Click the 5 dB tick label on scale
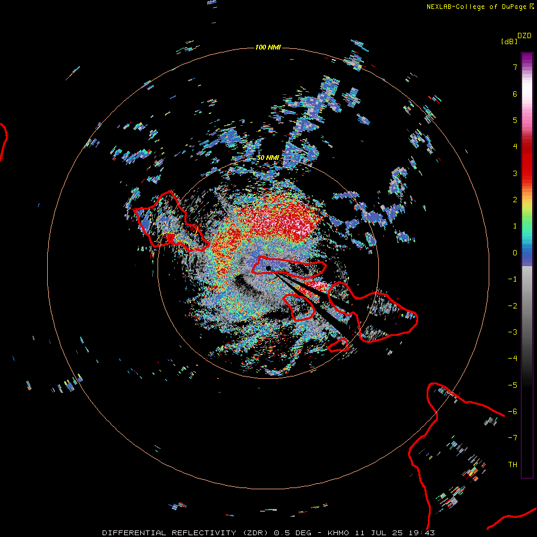Image resolution: width=537 pixels, height=537 pixels. [515, 120]
